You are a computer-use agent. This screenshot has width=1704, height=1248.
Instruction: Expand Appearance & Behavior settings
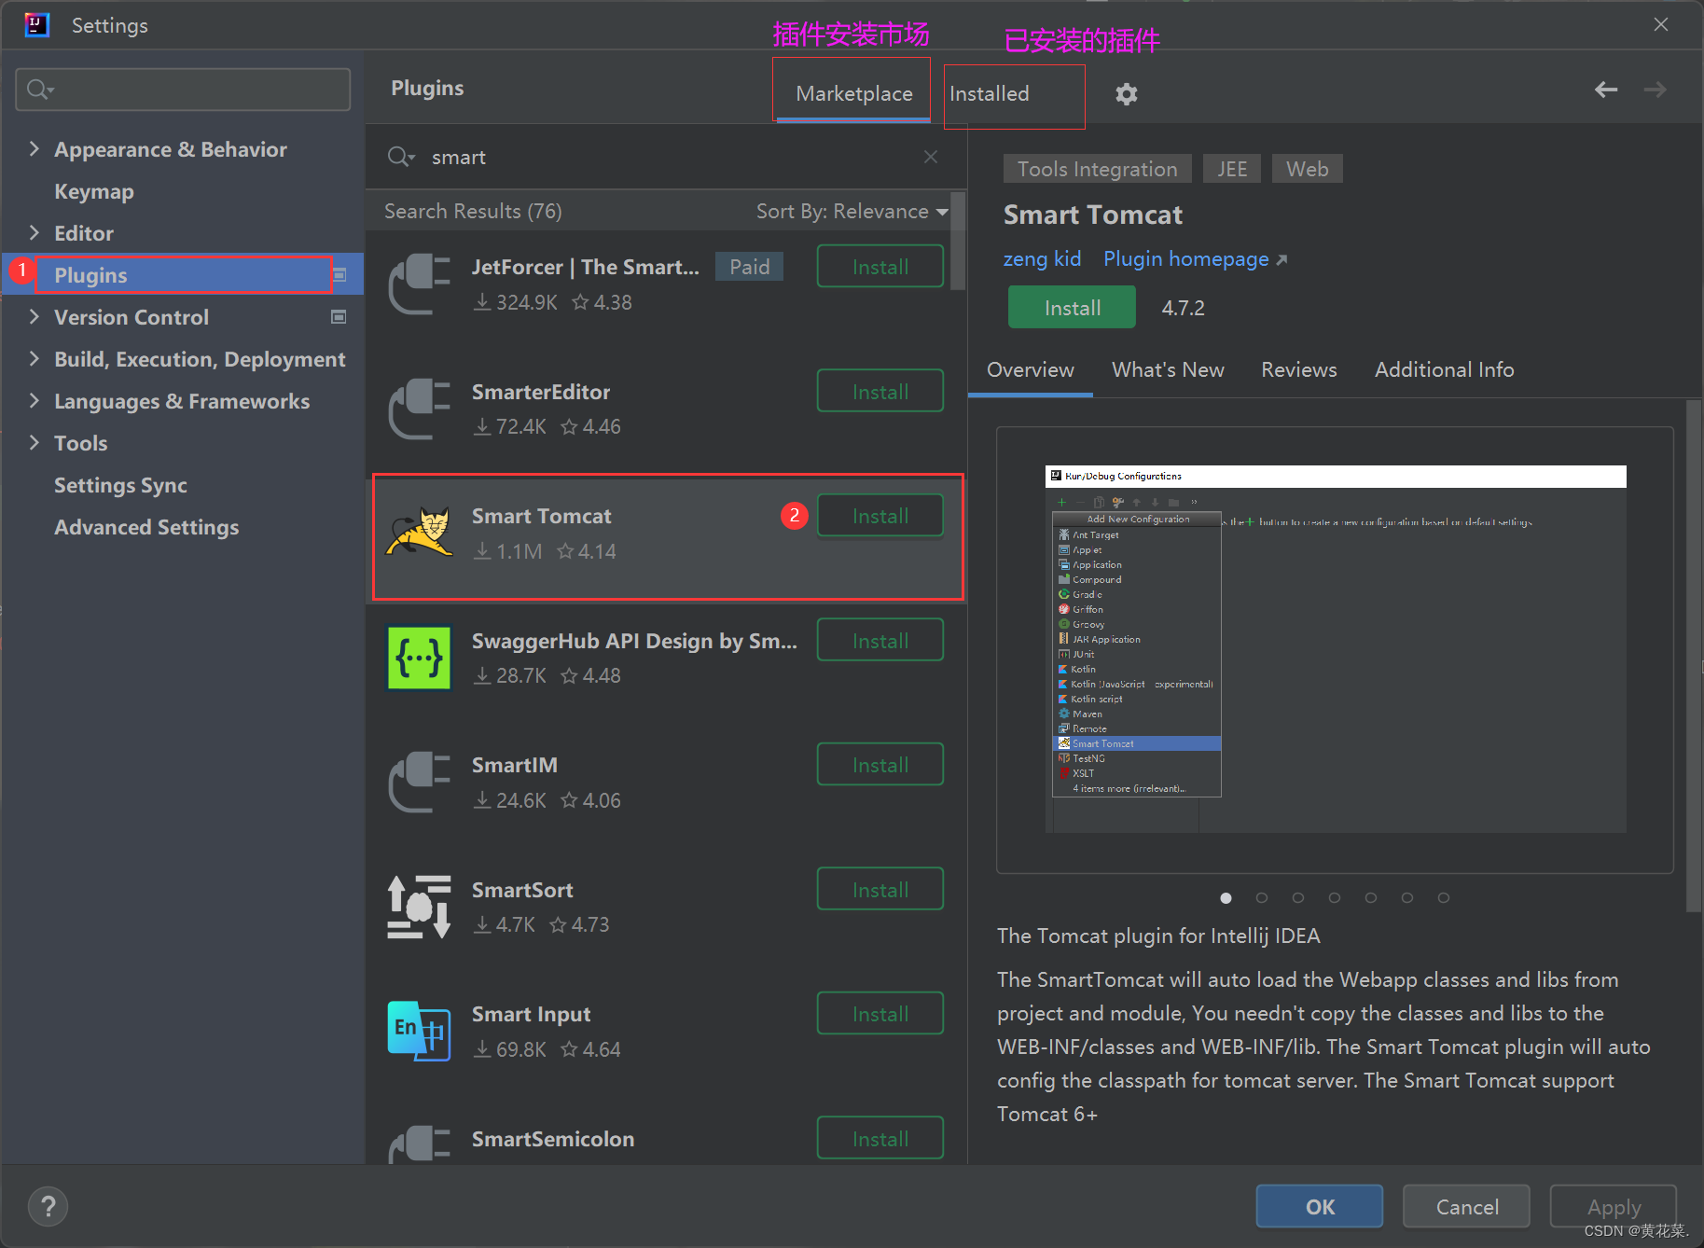(35, 149)
